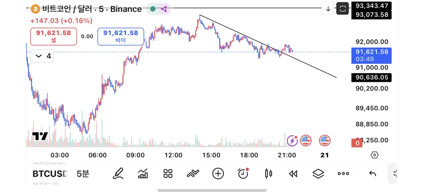Open the candlestick chart type icon
The image size is (424, 196).
point(269,173)
